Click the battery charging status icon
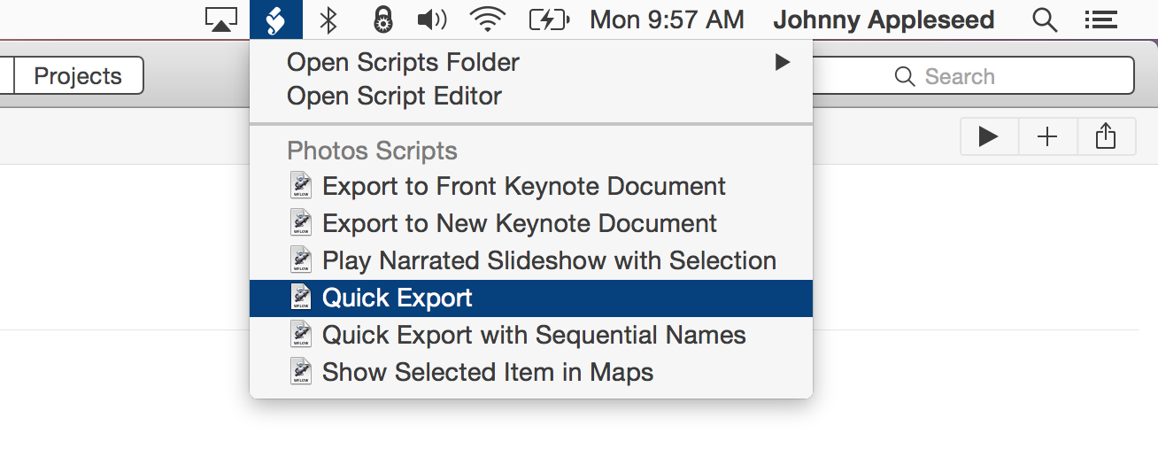This screenshot has height=457, width=1158. pos(548,19)
